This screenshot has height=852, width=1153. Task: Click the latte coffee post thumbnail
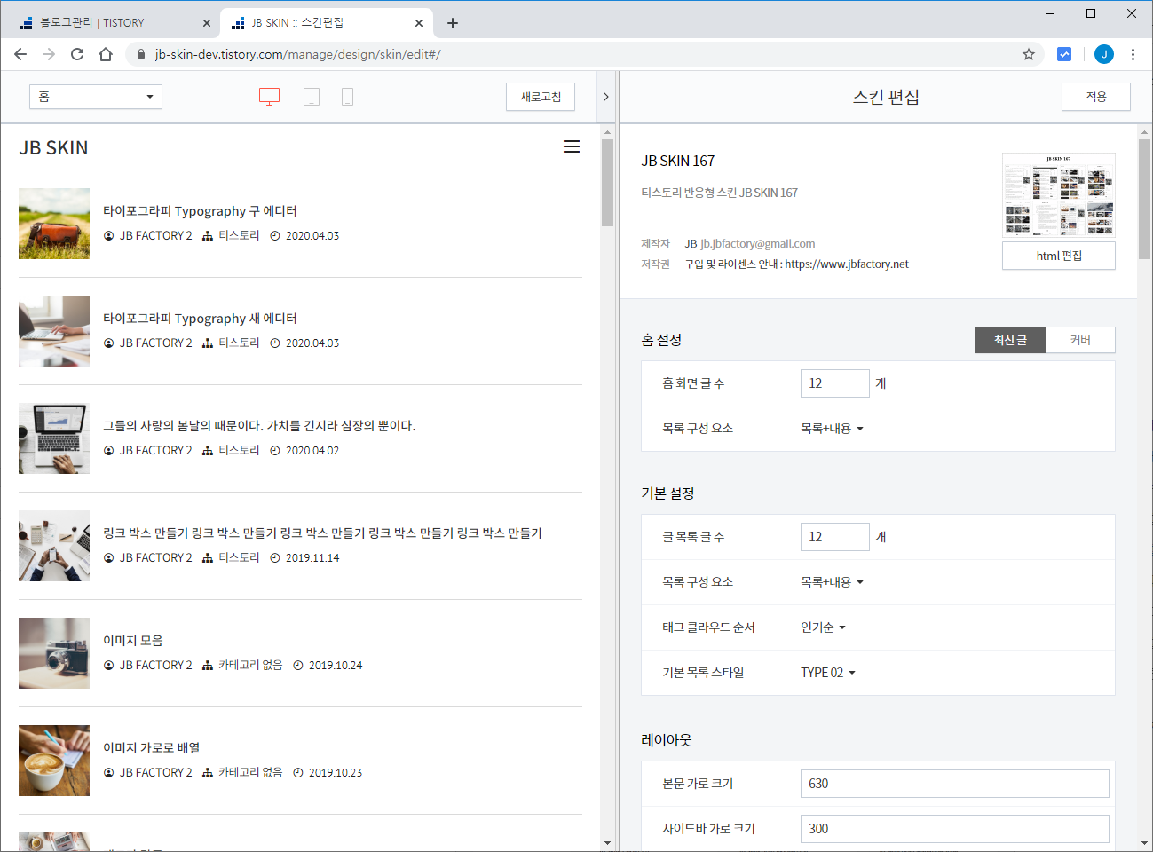[x=54, y=761]
